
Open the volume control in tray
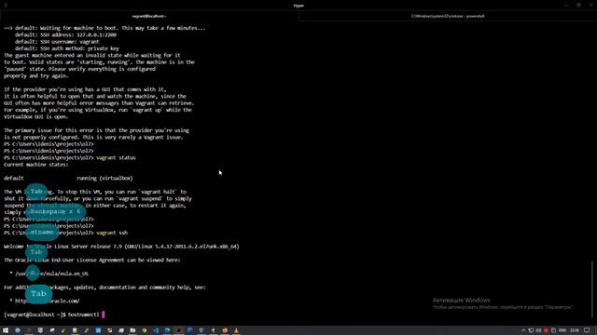point(538,330)
